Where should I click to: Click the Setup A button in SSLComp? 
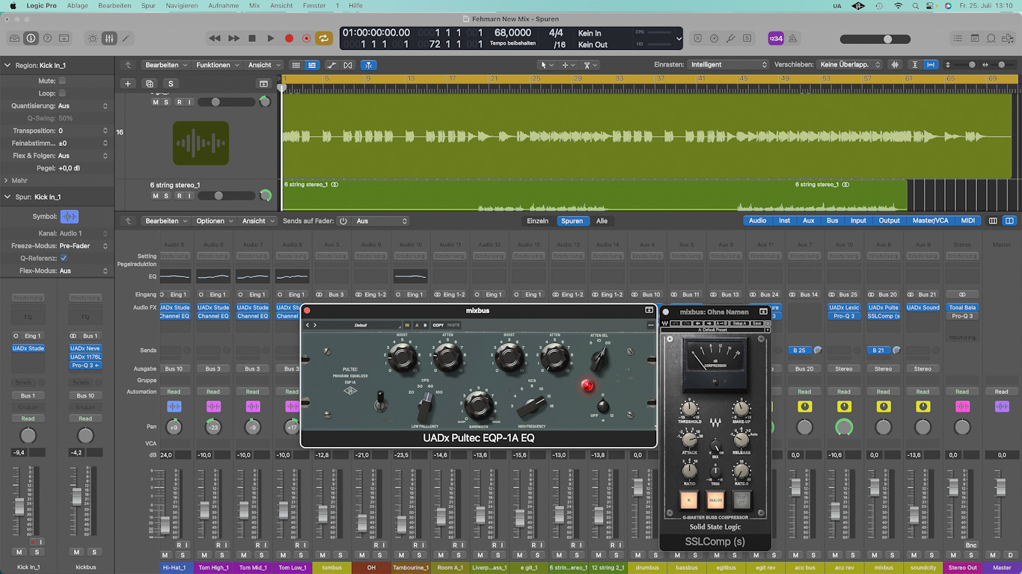pyautogui.click(x=739, y=323)
